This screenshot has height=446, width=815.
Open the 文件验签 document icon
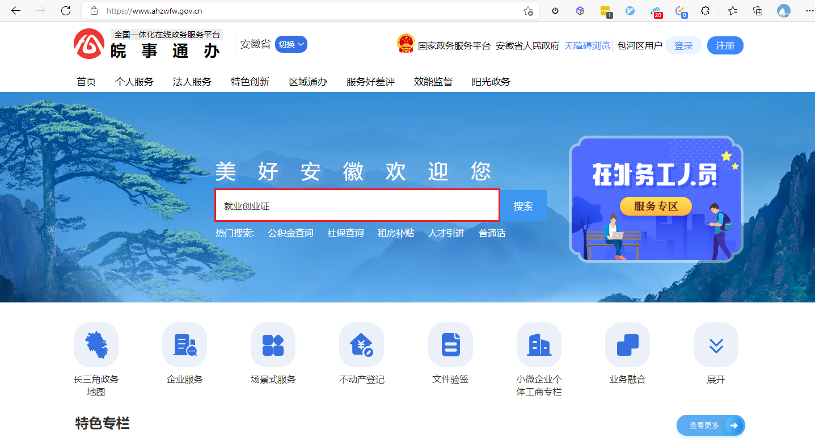click(x=450, y=344)
